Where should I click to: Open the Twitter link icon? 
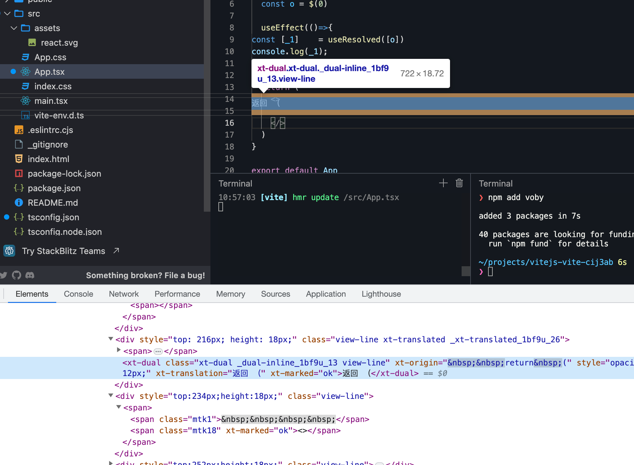coord(3,275)
